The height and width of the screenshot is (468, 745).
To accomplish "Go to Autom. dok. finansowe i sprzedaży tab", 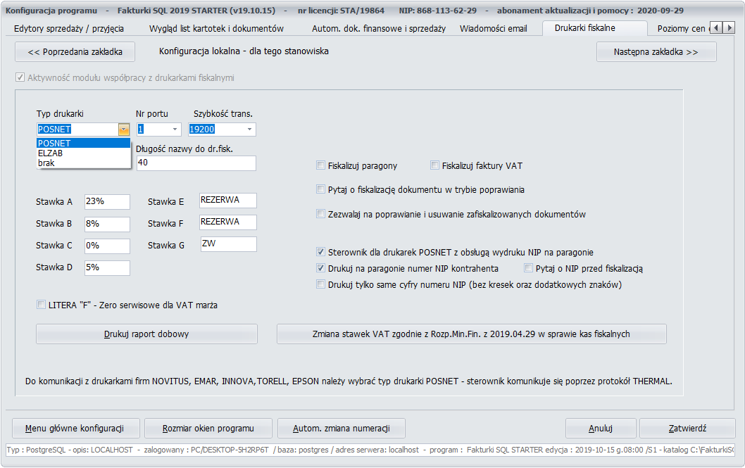I will click(379, 28).
